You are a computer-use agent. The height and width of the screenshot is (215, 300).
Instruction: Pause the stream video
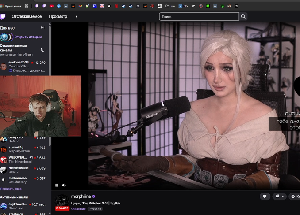(x=57, y=185)
